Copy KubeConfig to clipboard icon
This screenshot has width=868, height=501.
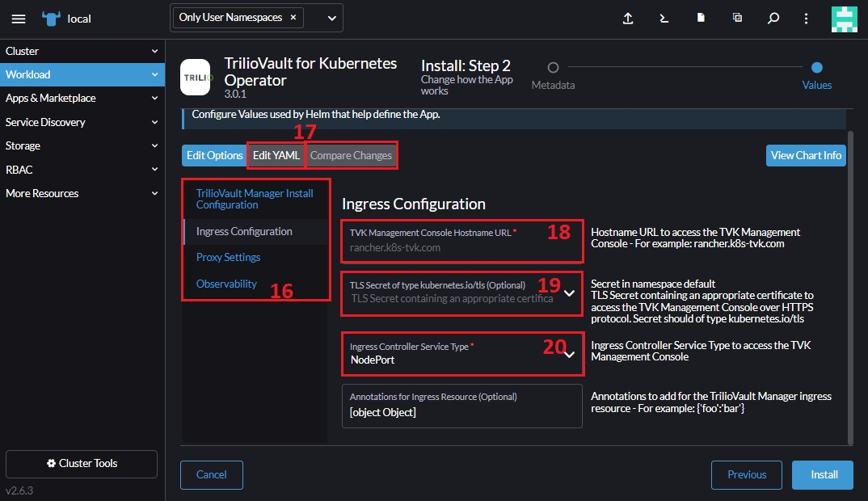pos(737,19)
